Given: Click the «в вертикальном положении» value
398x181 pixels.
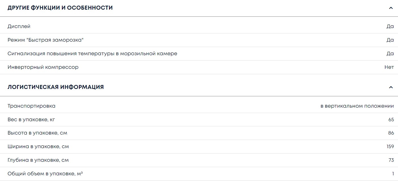Looking at the screenshot, I should [x=357, y=106].
